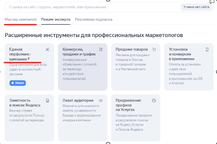Open Единая перфоманс-кампания card title

pos(20,54)
